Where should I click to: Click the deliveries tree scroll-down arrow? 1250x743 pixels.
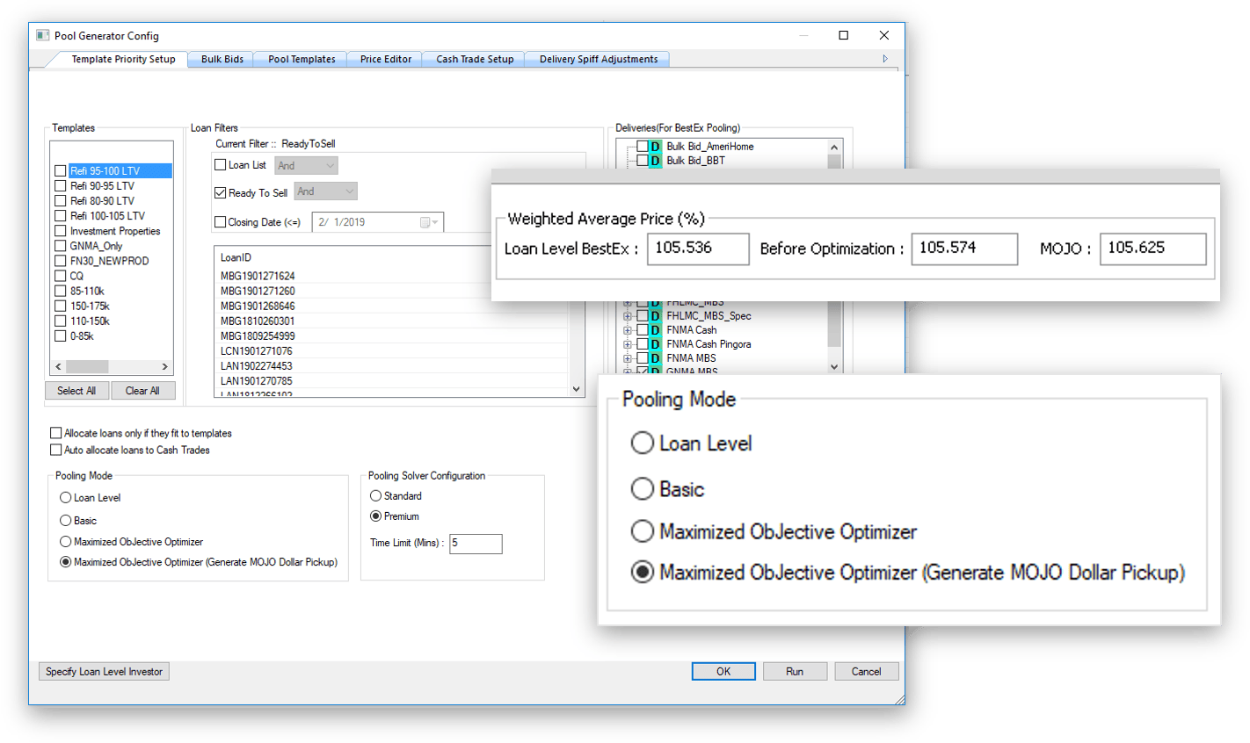point(834,366)
